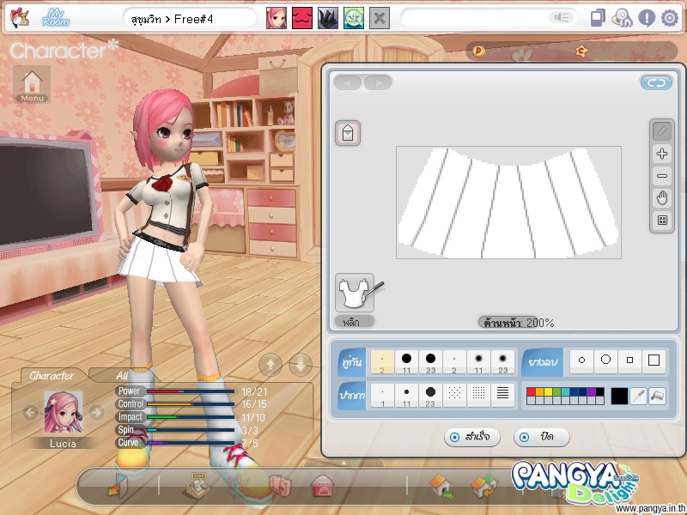Screen dimensions: 687x515
Task: Select the pencil draw tool
Action: (x=662, y=131)
